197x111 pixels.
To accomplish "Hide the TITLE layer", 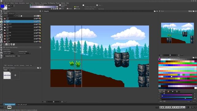I will point(5,18).
